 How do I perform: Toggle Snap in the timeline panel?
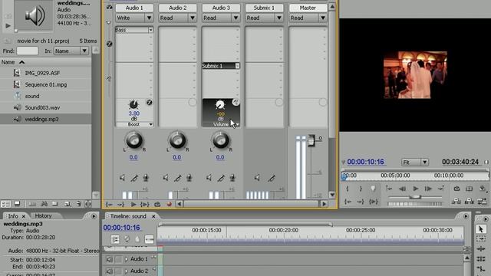coord(115,239)
